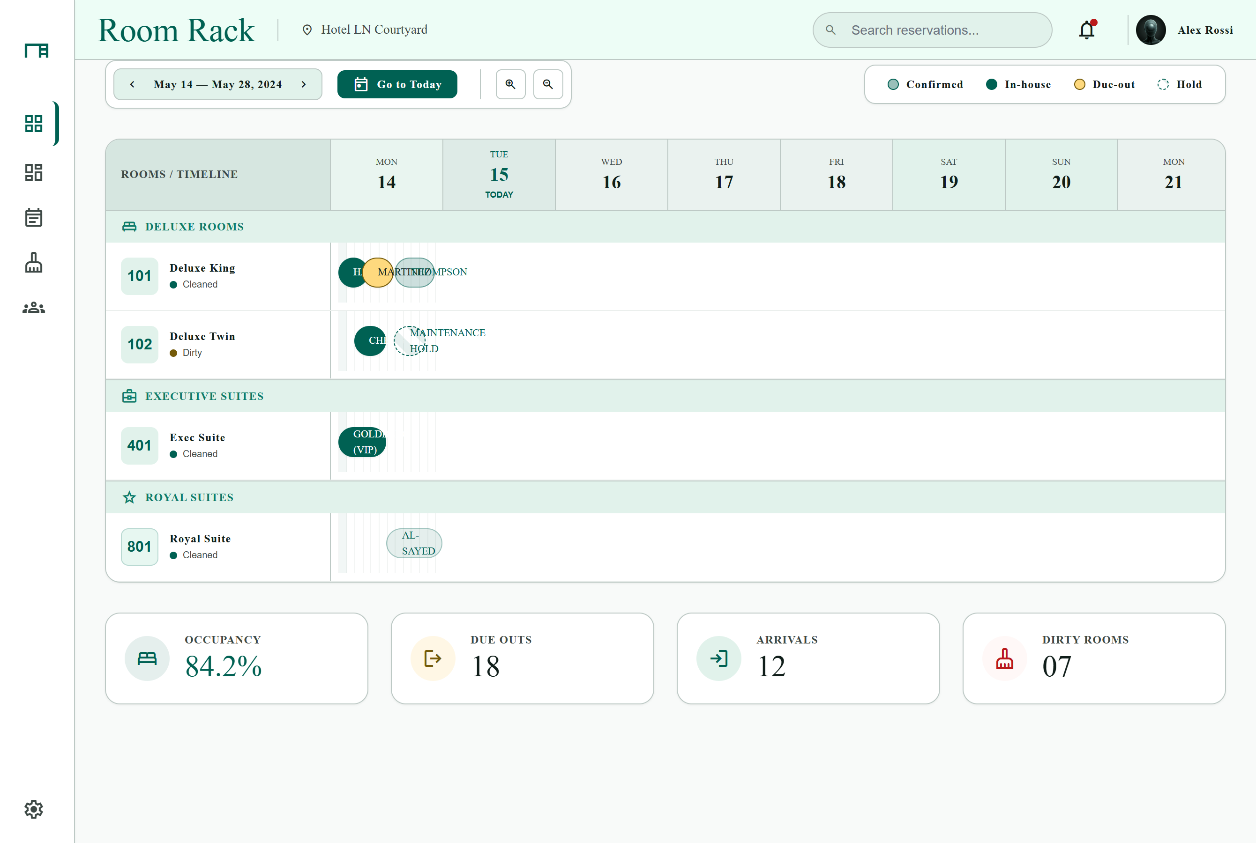Open the guests group sidebar icon
Viewport: 1256px width, 843px height.
[x=34, y=308]
